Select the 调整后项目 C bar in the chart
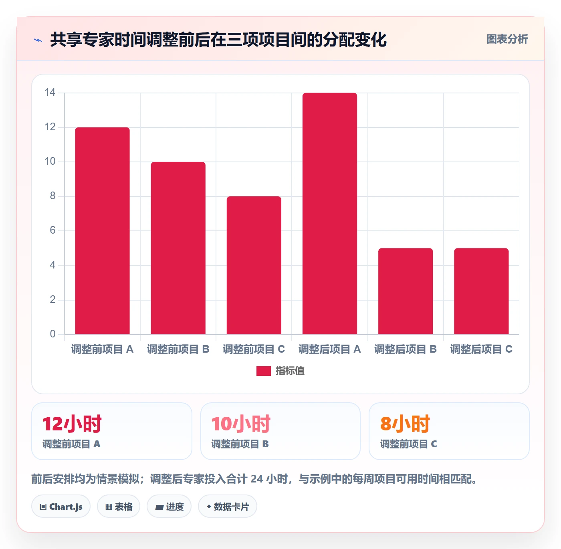The width and height of the screenshot is (561, 549). pyautogui.click(x=481, y=291)
